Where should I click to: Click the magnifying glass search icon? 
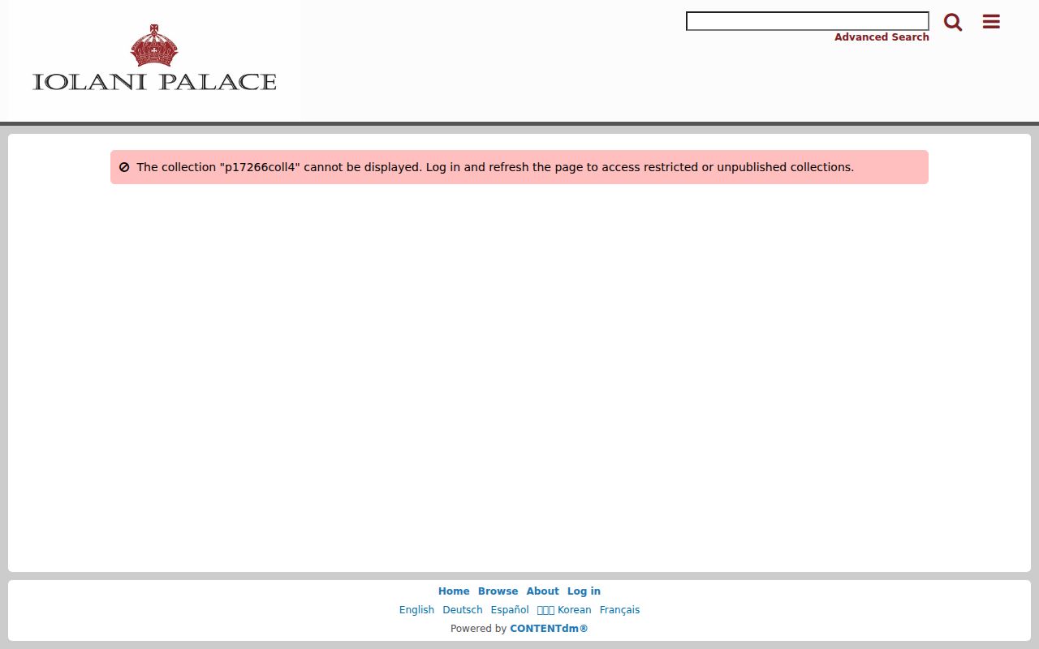953,22
